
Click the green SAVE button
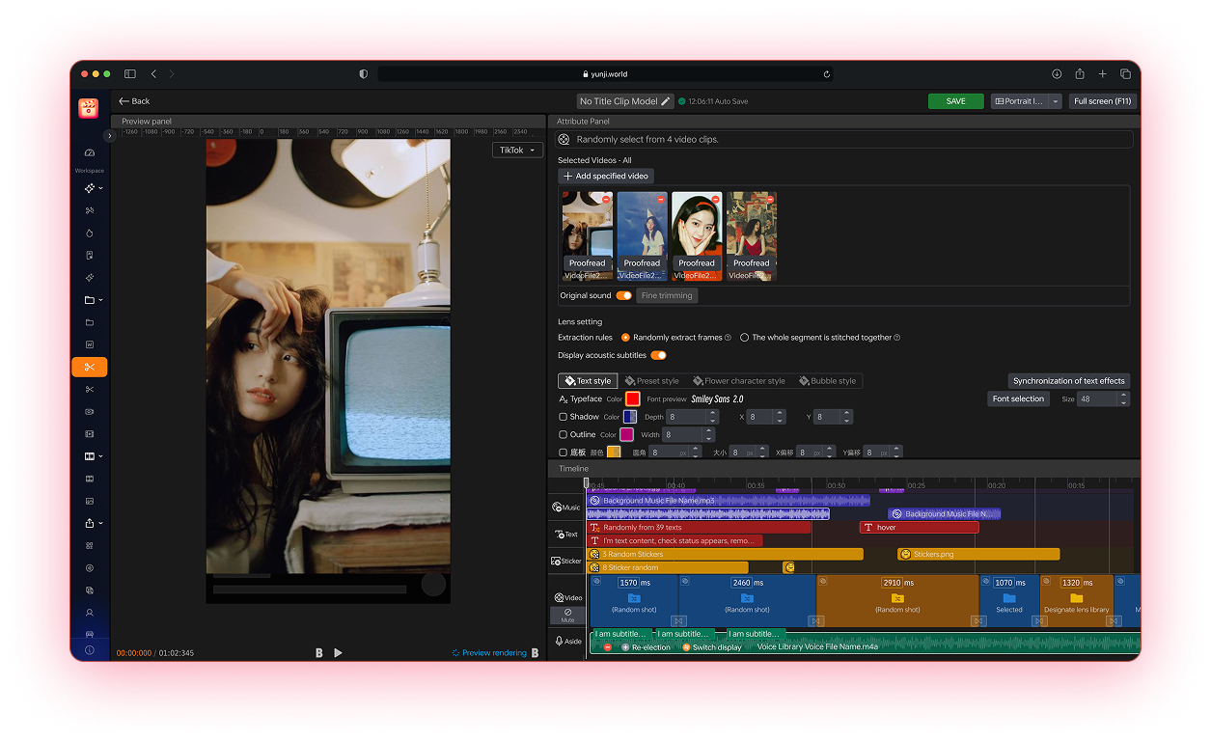click(x=955, y=101)
